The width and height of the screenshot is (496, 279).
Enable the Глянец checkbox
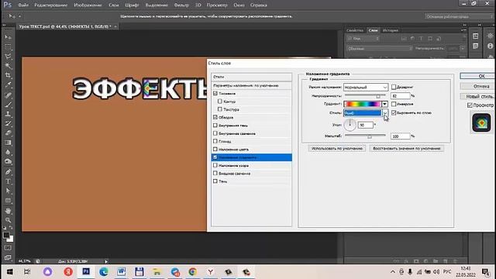215,141
